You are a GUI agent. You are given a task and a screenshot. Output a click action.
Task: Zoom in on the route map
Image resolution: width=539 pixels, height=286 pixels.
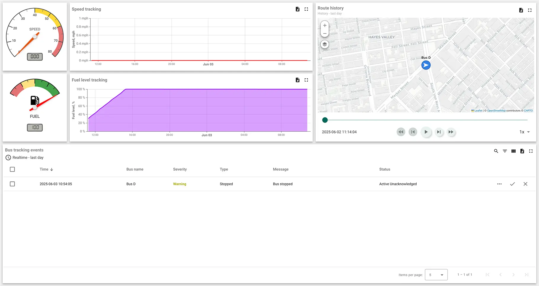pos(325,25)
